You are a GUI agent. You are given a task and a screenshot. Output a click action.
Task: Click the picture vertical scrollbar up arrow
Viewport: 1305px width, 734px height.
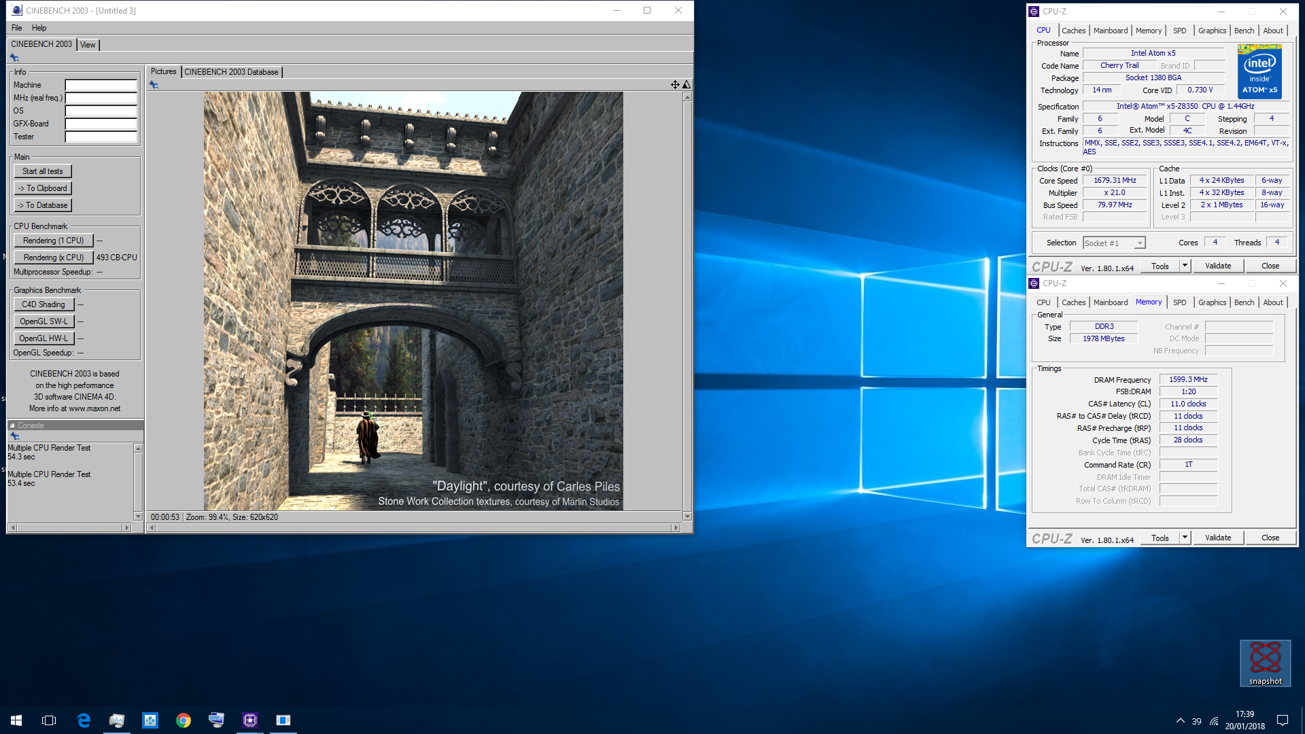click(x=687, y=97)
